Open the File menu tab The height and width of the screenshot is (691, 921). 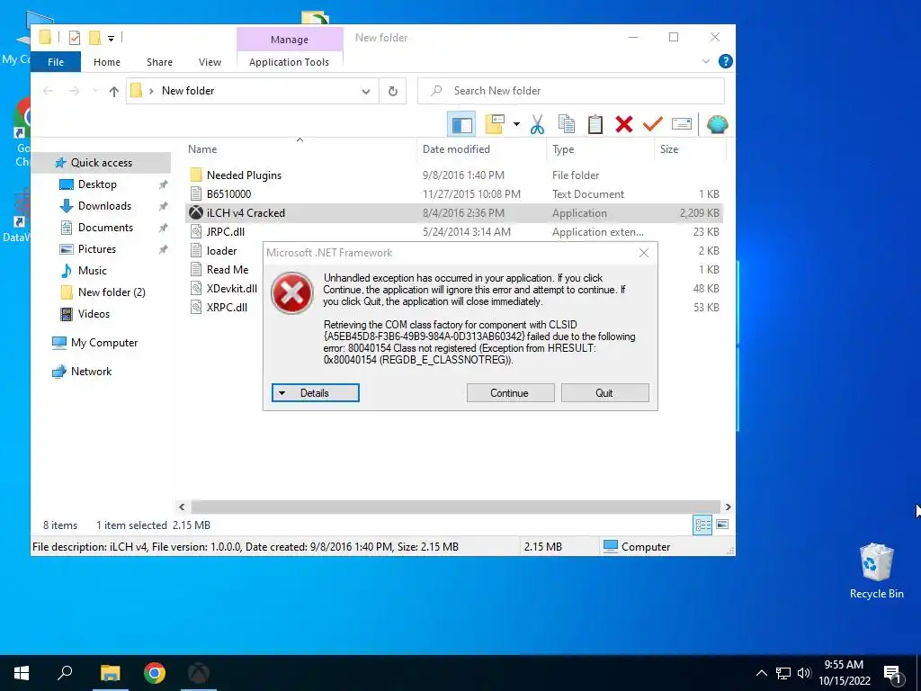click(56, 62)
